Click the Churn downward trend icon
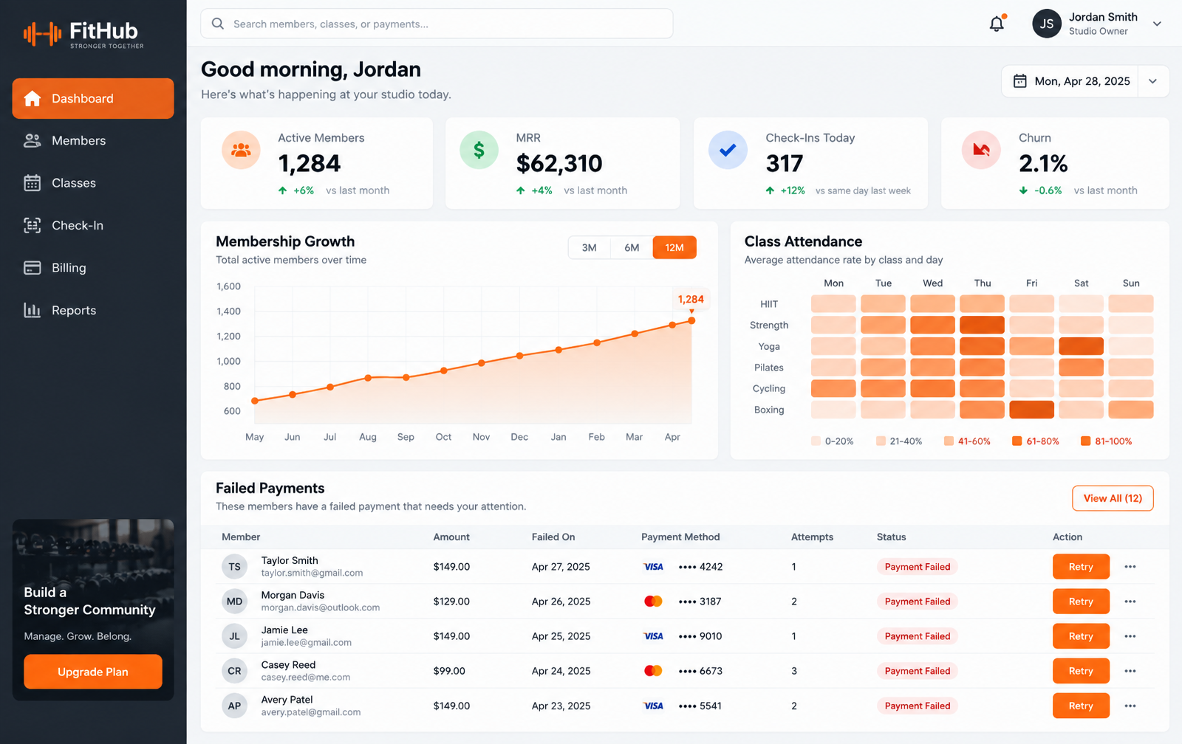 (x=981, y=150)
